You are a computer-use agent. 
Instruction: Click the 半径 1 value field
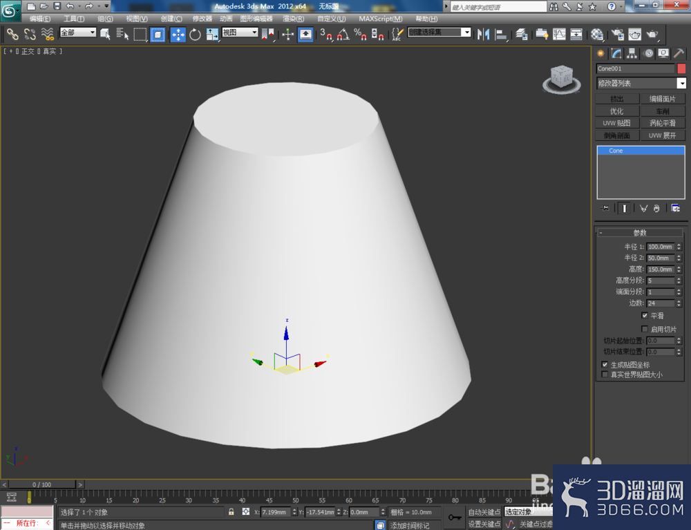point(661,247)
